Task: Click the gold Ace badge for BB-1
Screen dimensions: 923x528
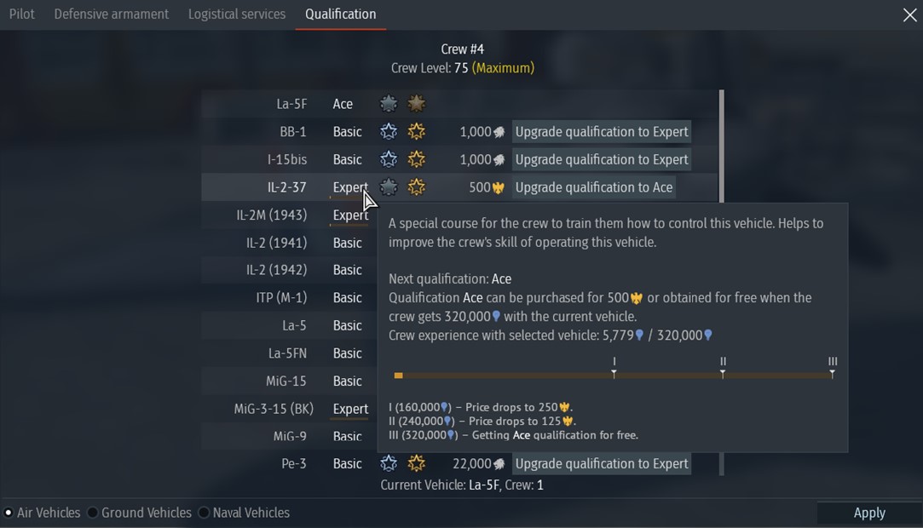Action: point(417,132)
